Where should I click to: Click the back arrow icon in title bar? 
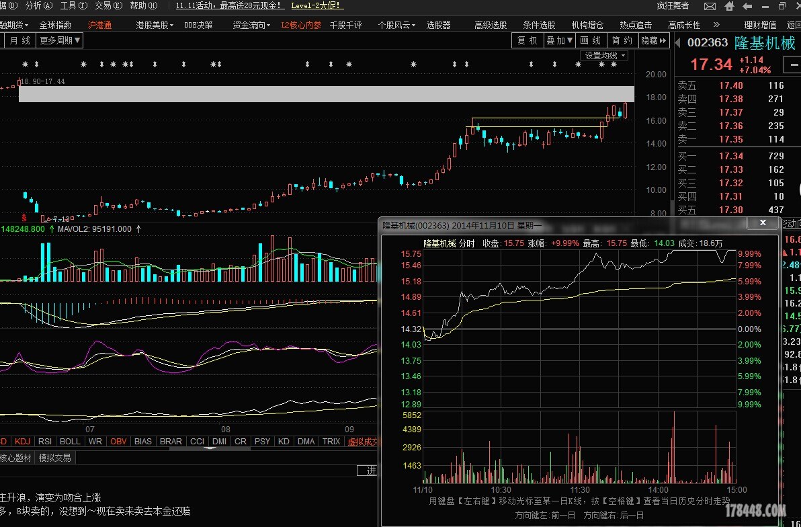click(x=747, y=6)
